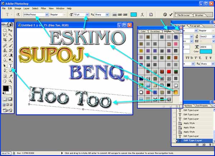Viewport: 215px width, 156px height.
Task: Select the Hand tool
Action: [5, 81]
